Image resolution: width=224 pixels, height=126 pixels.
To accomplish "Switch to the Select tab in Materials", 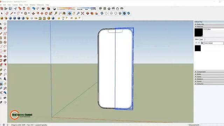I will [197, 39].
